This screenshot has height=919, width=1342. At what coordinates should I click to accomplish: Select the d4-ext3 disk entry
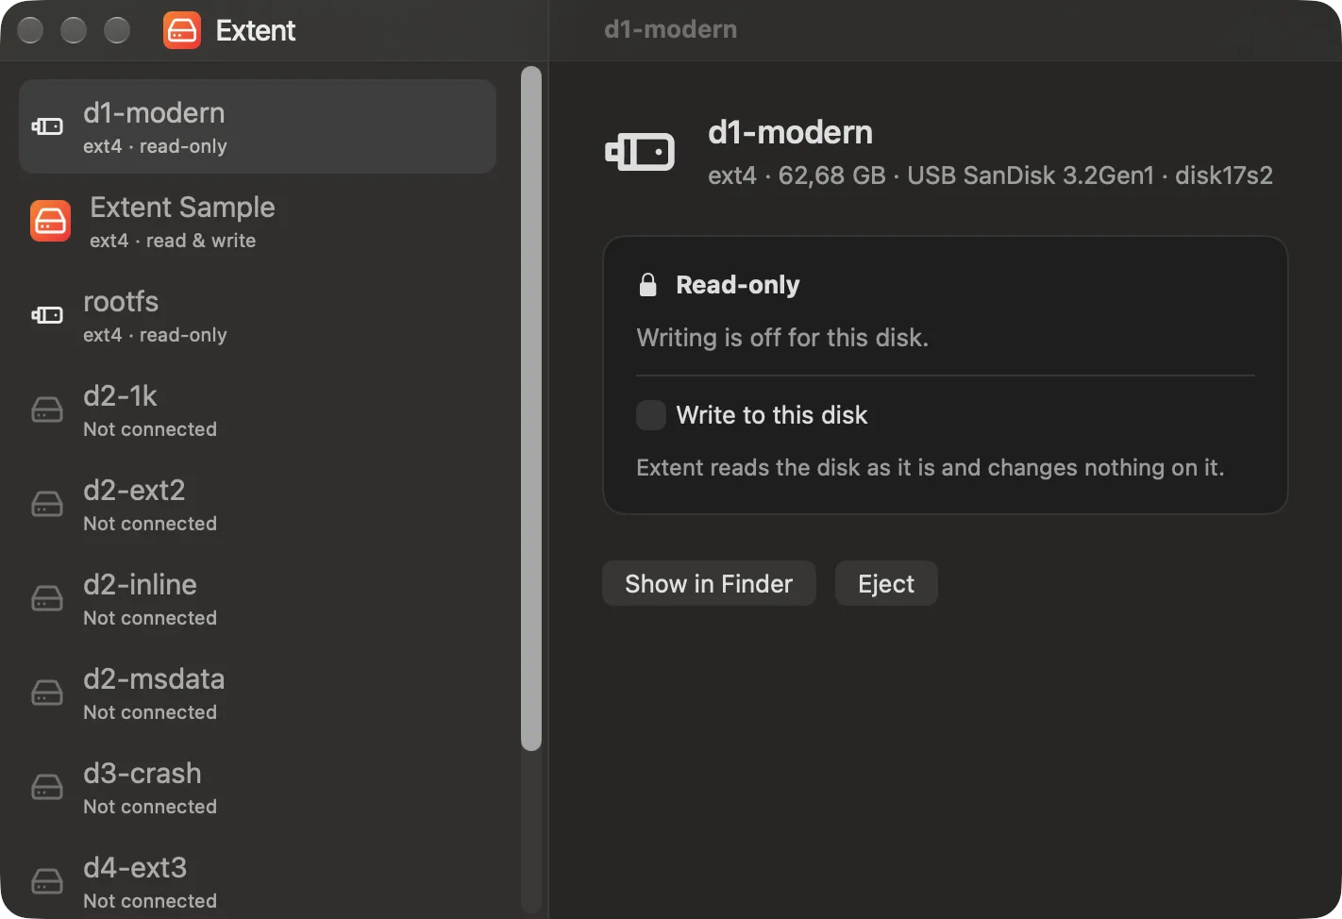(x=258, y=877)
